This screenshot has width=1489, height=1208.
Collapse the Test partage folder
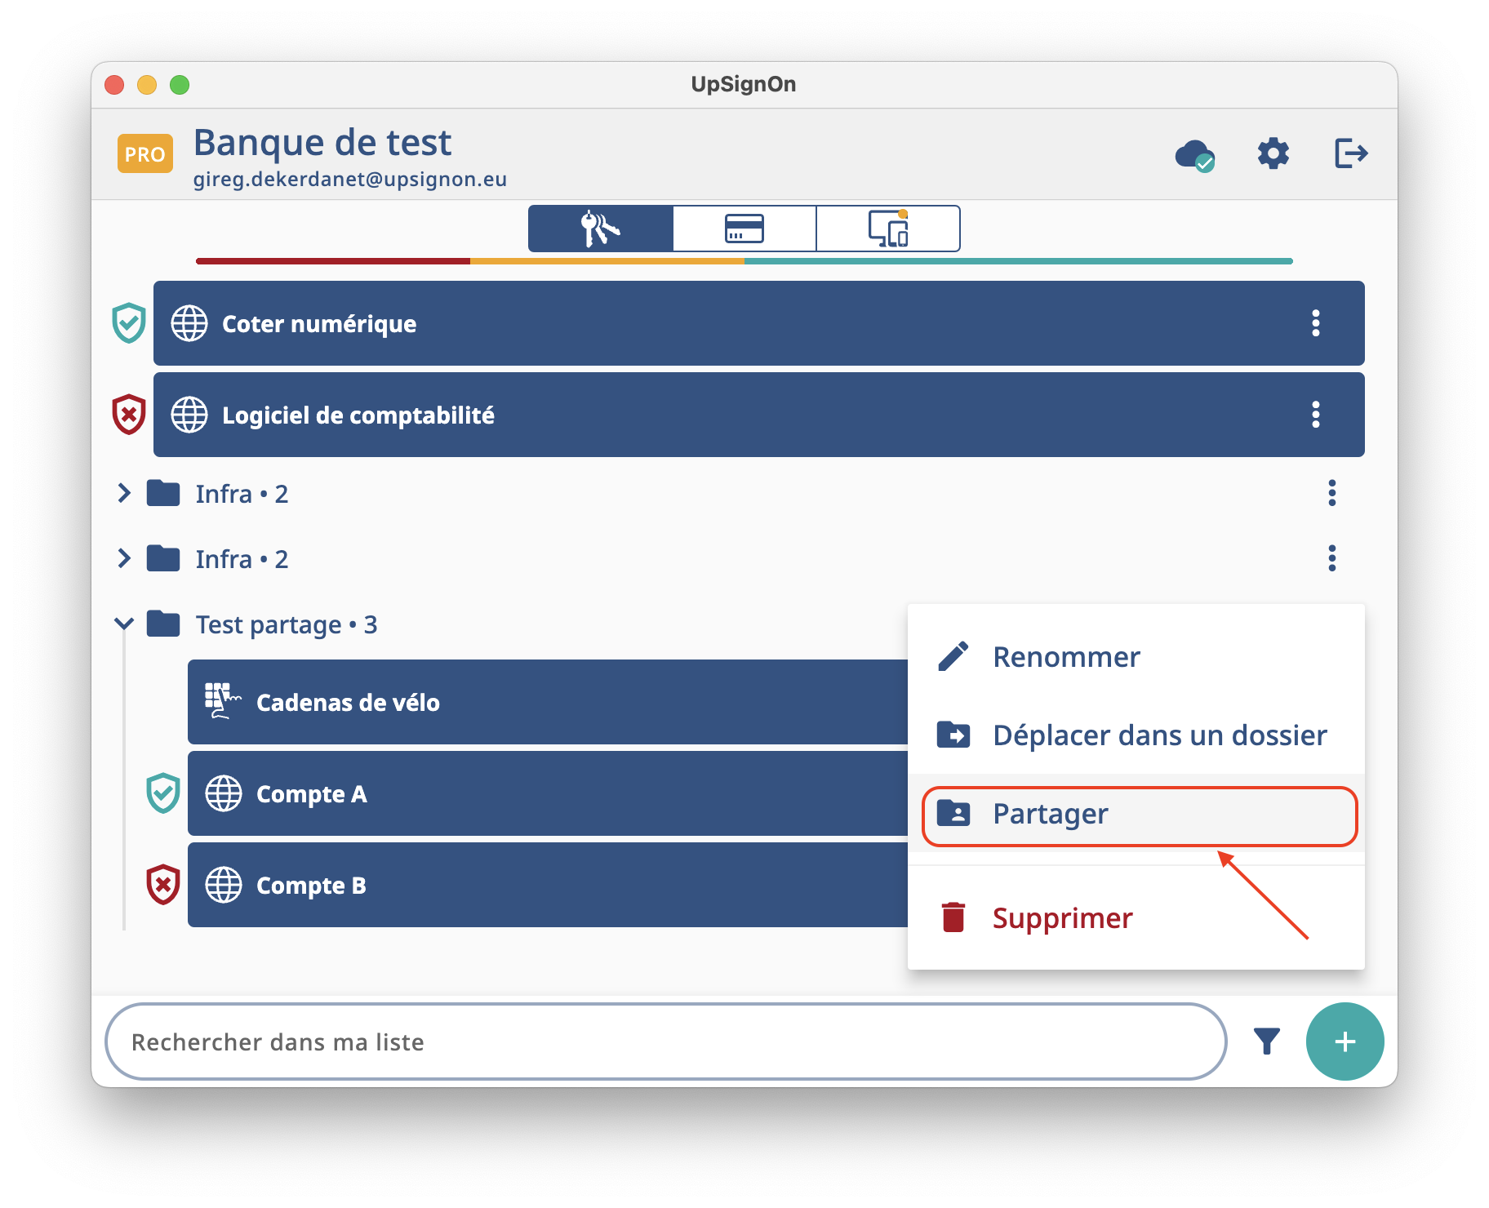point(124,624)
